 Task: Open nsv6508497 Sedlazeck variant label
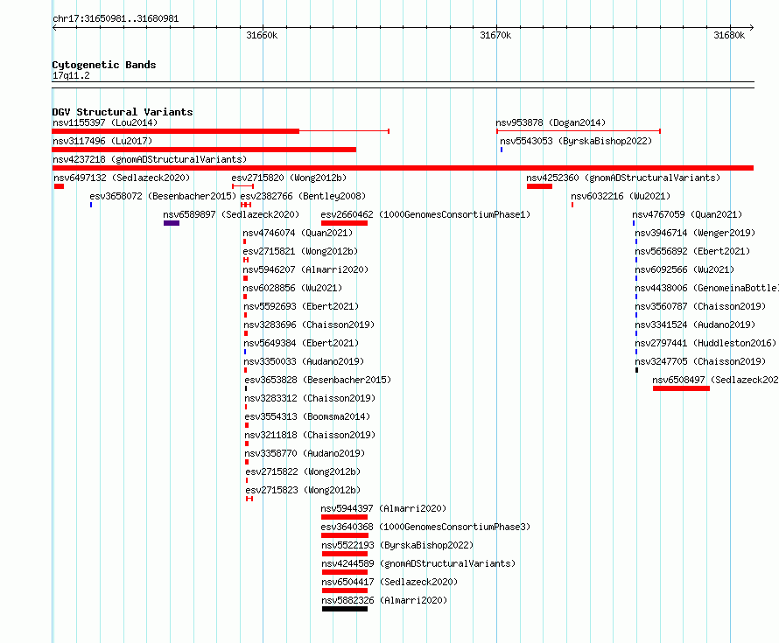click(715, 380)
